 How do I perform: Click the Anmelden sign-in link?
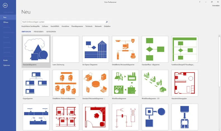coord(216,6)
